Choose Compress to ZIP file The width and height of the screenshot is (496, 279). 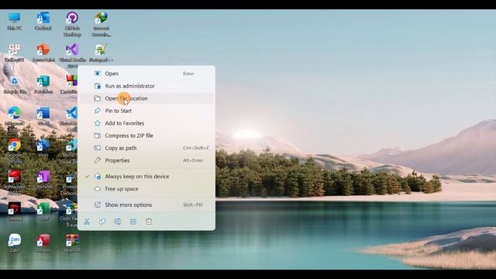pyautogui.click(x=146, y=136)
